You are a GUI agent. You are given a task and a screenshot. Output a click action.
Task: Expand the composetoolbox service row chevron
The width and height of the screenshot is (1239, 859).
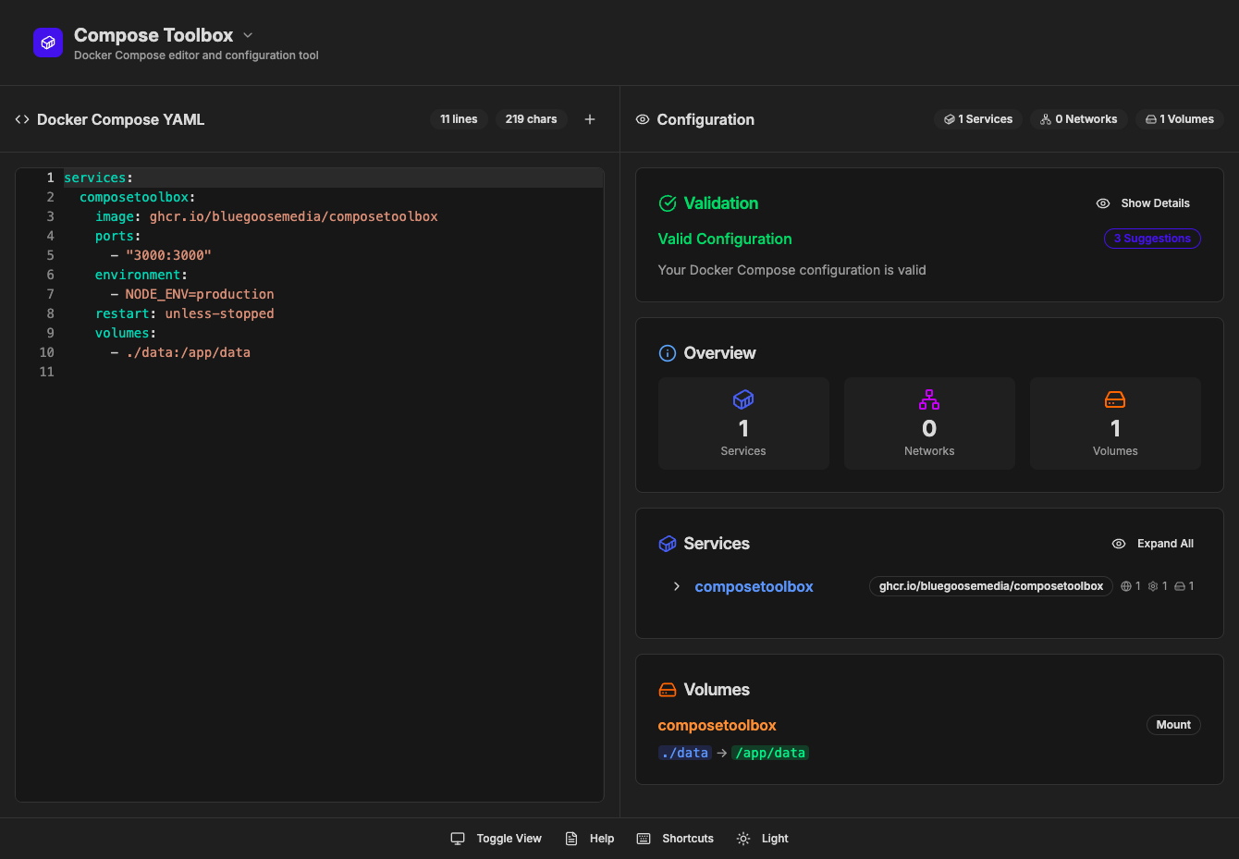point(677,586)
